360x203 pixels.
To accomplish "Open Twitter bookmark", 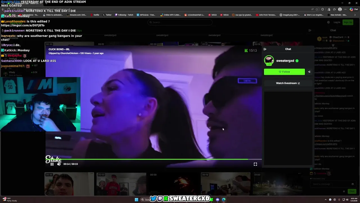I will [x=107, y=15].
